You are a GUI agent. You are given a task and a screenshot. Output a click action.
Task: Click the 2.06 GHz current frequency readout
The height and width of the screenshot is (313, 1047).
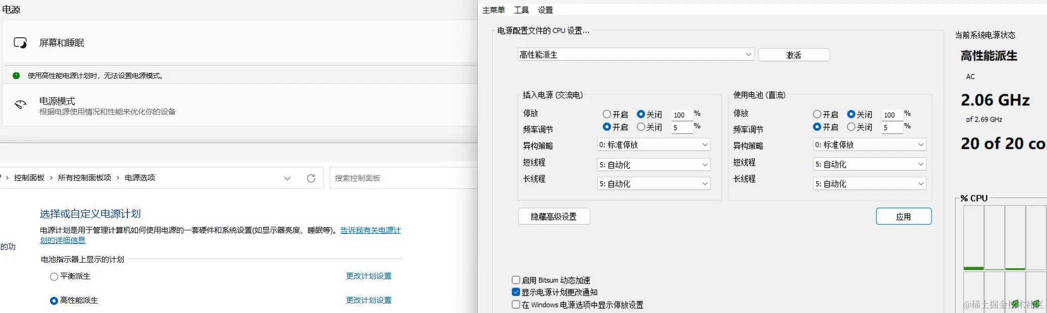pos(995,100)
